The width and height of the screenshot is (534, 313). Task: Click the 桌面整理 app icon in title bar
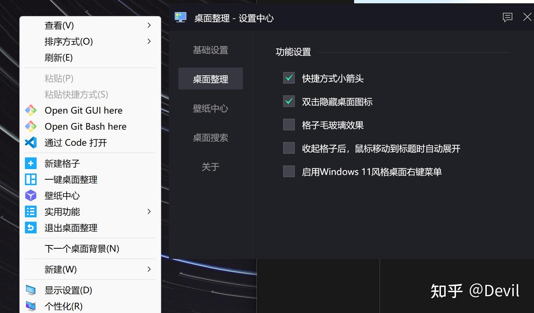[181, 17]
